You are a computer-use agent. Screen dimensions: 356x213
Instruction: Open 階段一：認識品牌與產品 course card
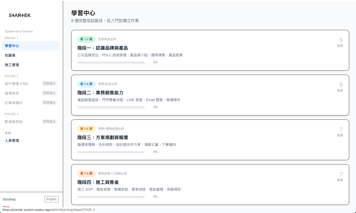pyautogui.click(x=210, y=50)
